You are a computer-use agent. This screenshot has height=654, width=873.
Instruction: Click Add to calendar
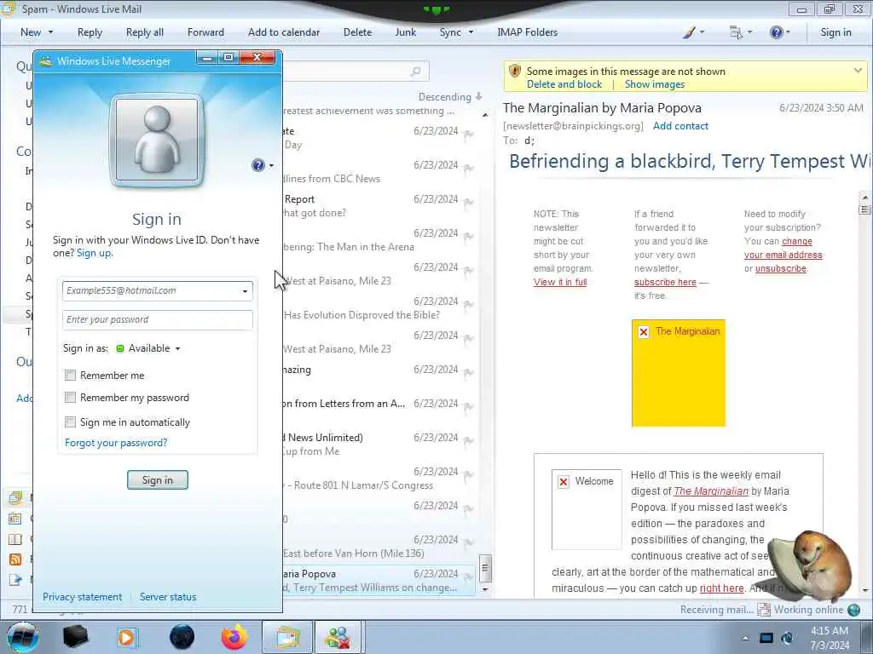[284, 32]
